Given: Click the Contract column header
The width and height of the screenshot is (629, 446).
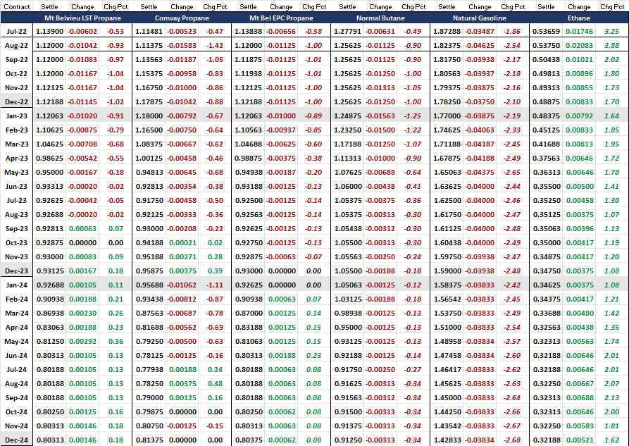Looking at the screenshot, I should point(16,7).
